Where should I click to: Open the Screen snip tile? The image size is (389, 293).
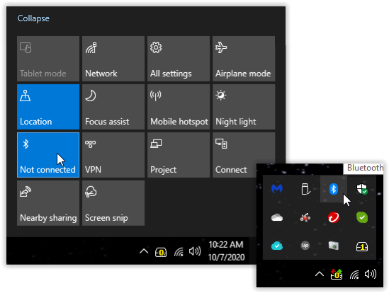click(x=113, y=203)
